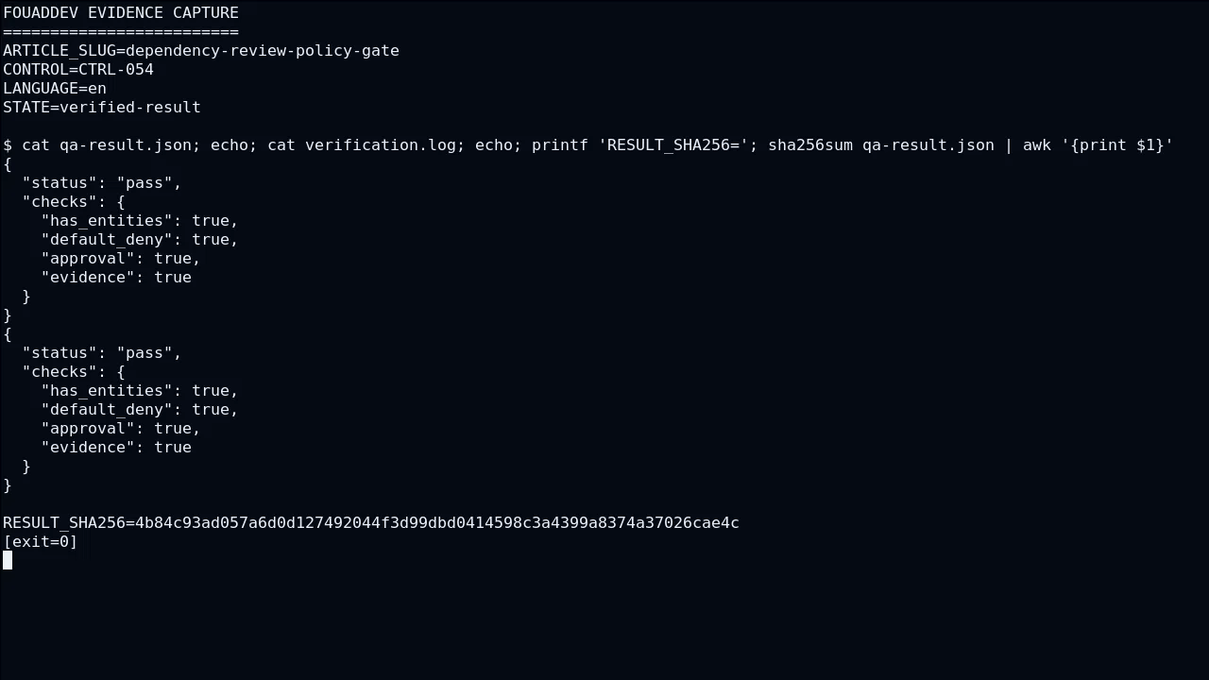Click the sha256sum qa-result.json command portion
The height and width of the screenshot is (680, 1209).
point(881,144)
